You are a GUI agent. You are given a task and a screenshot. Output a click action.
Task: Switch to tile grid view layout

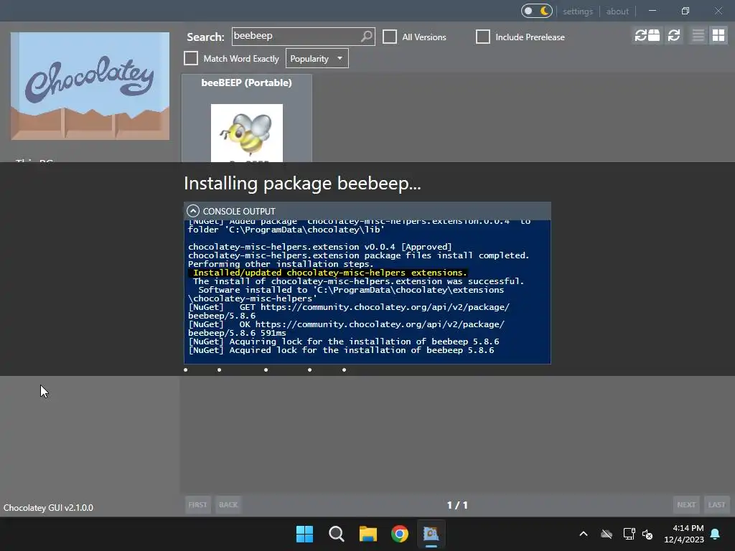(x=718, y=35)
